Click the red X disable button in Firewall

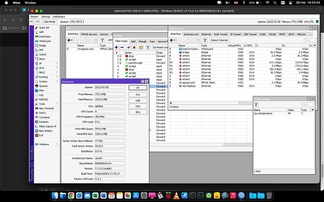(x=135, y=47)
